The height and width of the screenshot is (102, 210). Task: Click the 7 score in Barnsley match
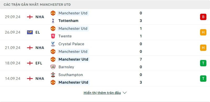141,59
